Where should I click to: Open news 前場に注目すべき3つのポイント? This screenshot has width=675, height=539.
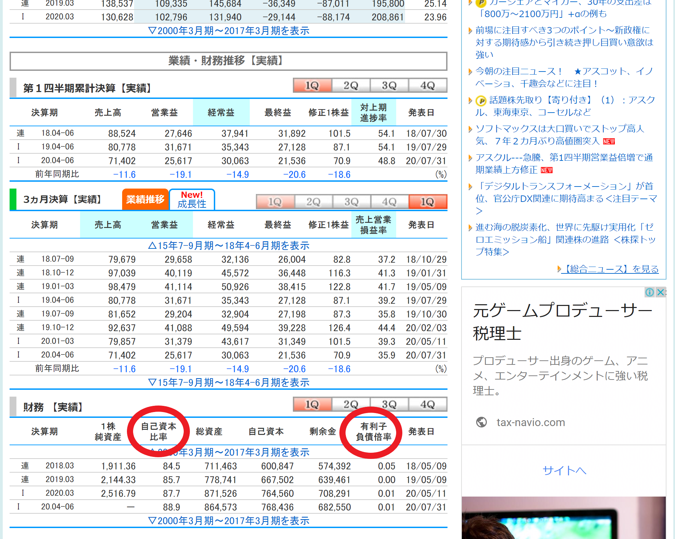click(564, 42)
